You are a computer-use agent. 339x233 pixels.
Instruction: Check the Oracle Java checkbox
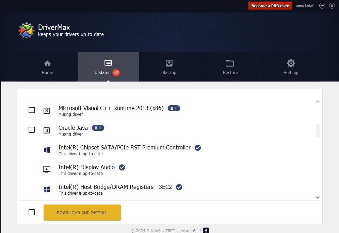tap(32, 130)
